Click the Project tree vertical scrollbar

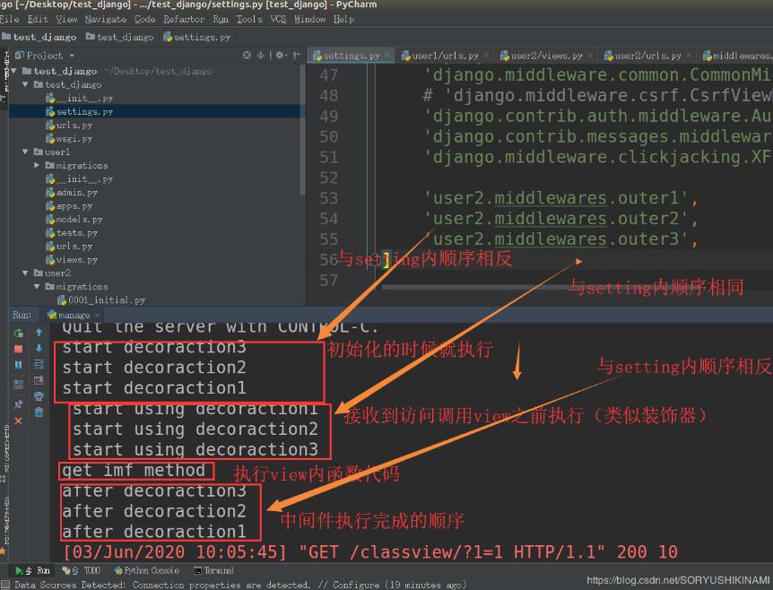coord(302,130)
